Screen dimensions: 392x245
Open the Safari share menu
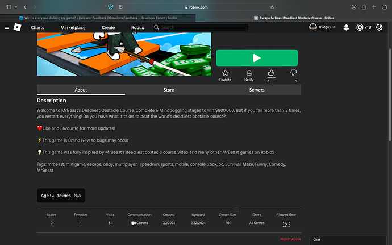click(x=364, y=7)
